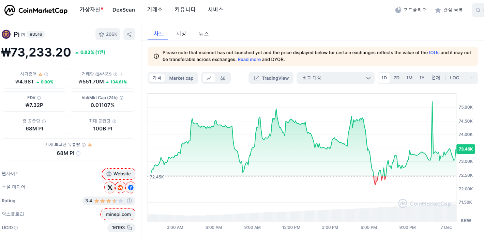This screenshot has width=484, height=237.
Task: Switch to the 뉴스 tab
Action: (x=204, y=34)
